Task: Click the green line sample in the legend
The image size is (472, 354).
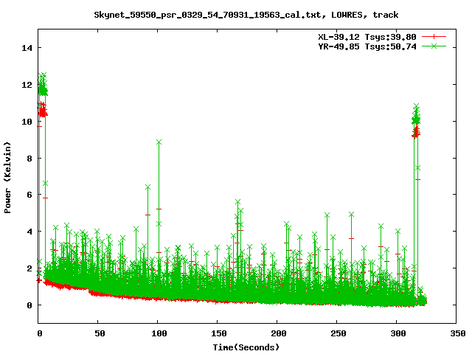Action: 434,46
